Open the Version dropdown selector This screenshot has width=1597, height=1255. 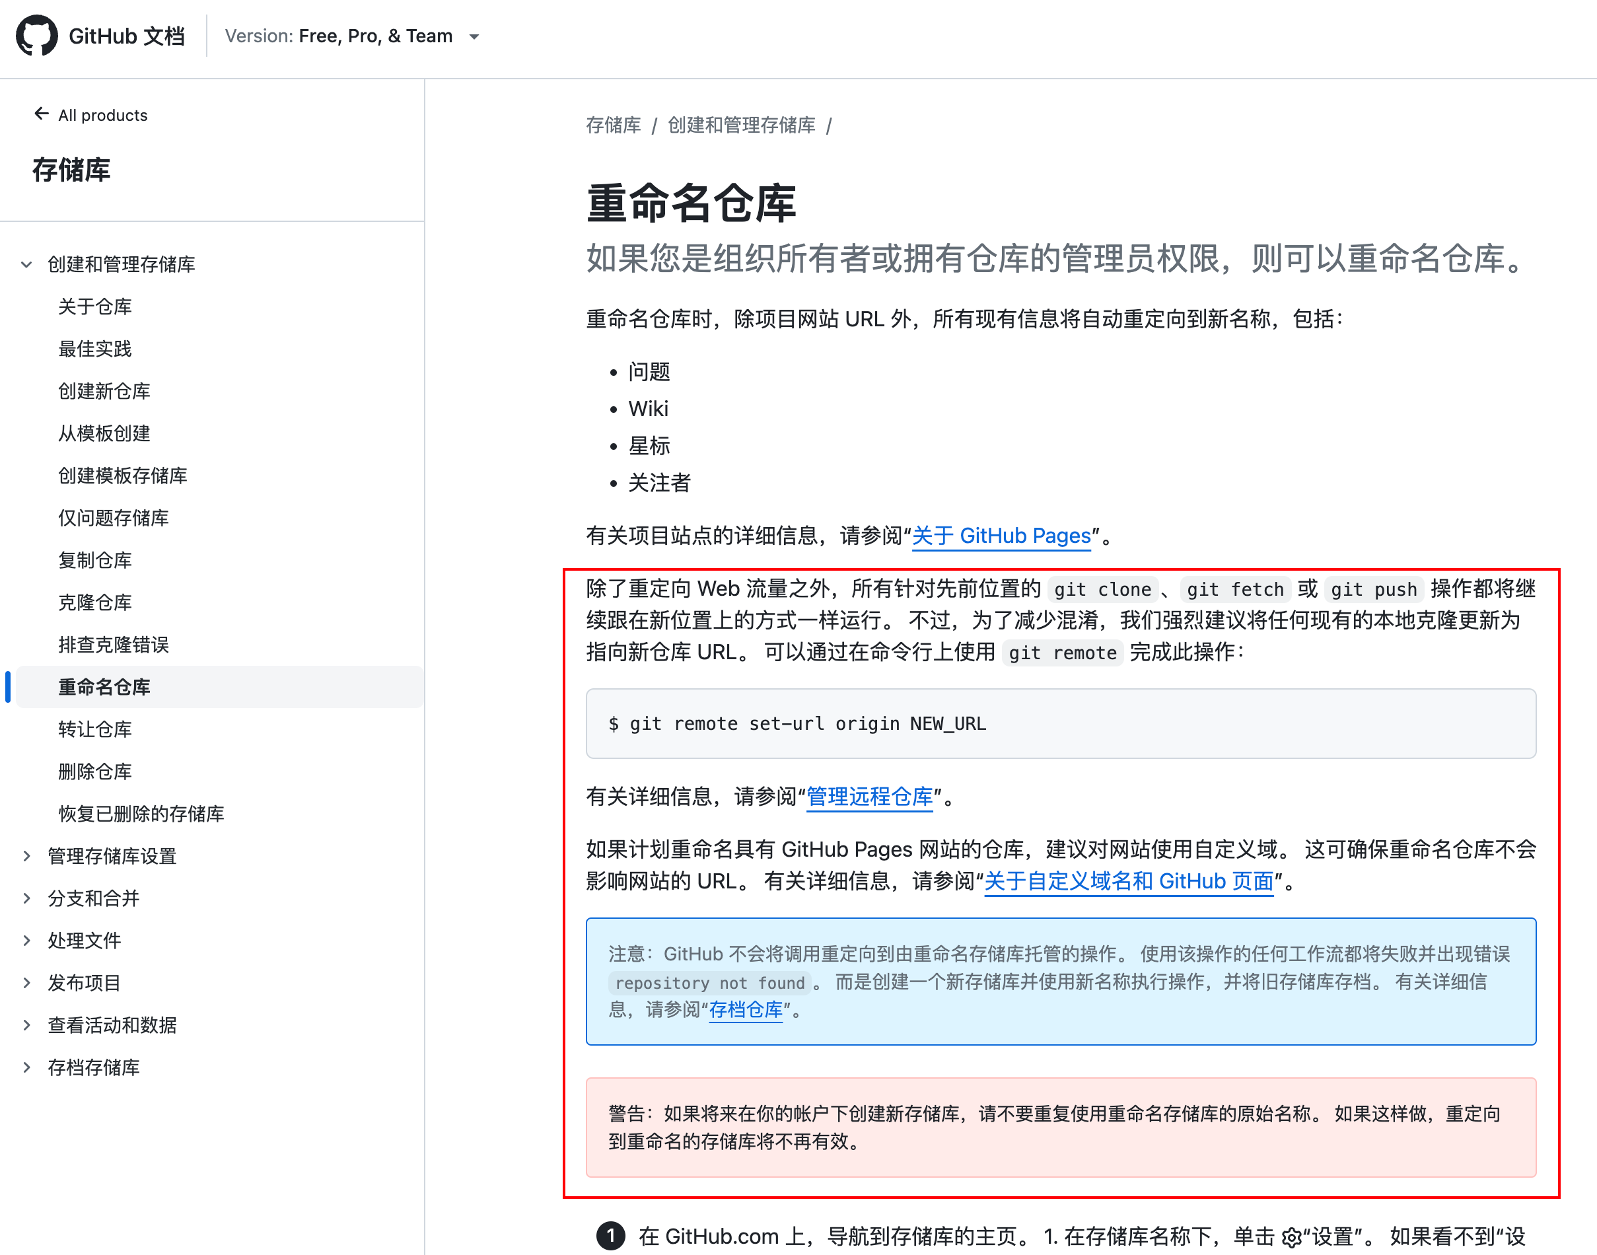[x=353, y=36]
